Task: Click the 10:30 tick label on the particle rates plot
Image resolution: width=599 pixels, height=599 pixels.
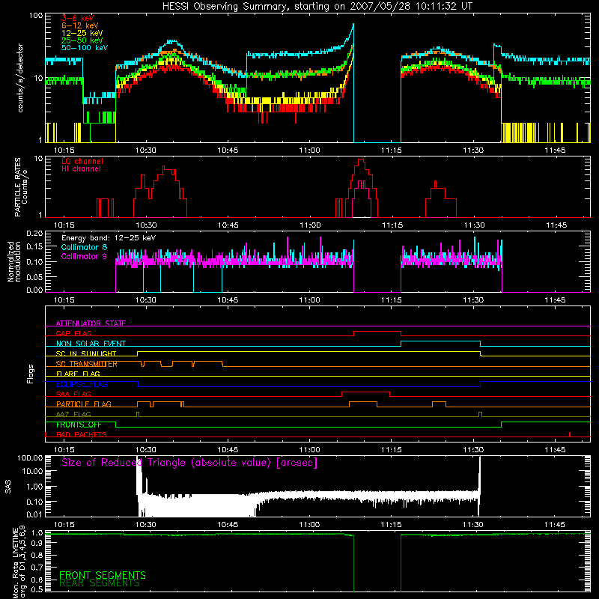Action: (x=146, y=225)
